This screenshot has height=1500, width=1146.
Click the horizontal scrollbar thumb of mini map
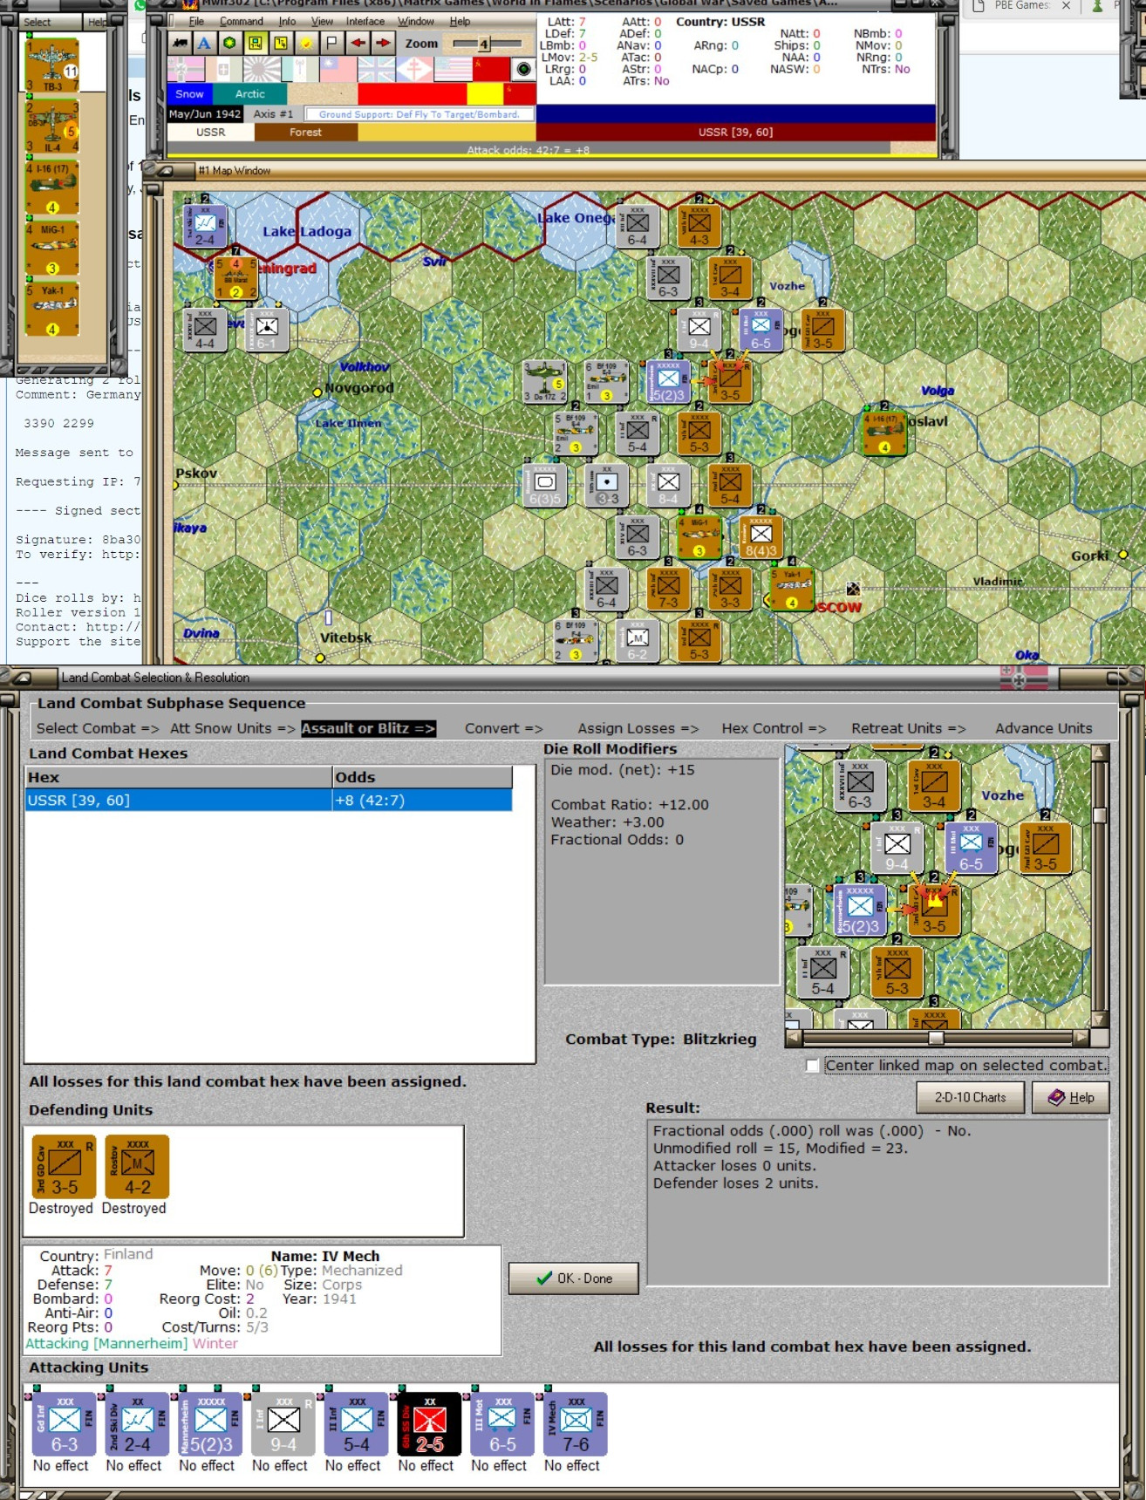(936, 1038)
